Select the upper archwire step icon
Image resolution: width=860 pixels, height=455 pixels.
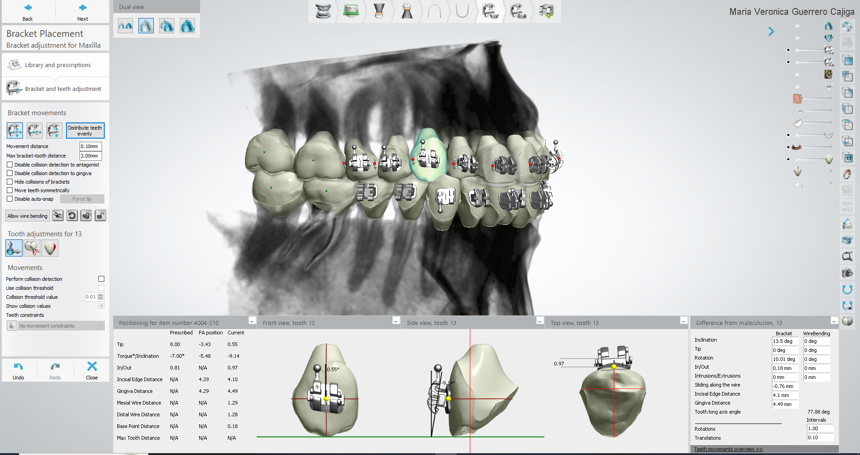coord(434,11)
